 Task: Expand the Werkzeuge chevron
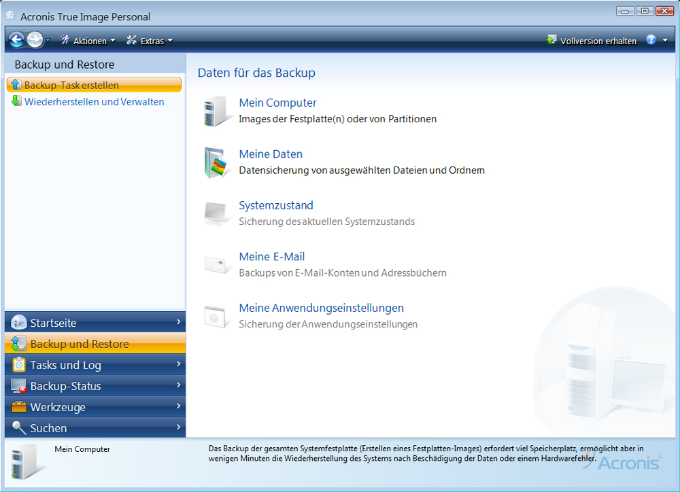tap(178, 406)
